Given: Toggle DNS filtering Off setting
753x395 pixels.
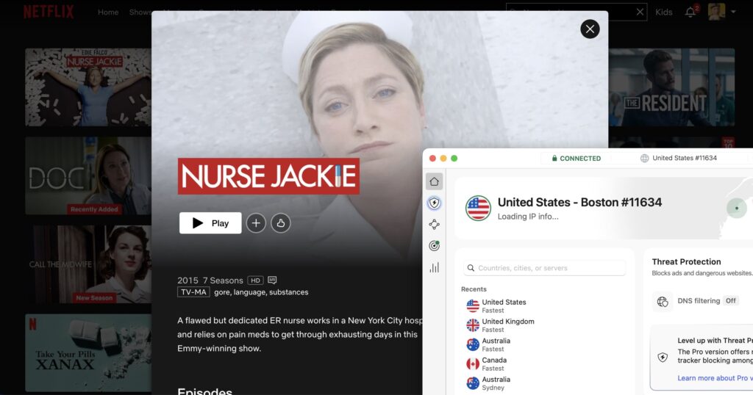Looking at the screenshot, I should [730, 301].
